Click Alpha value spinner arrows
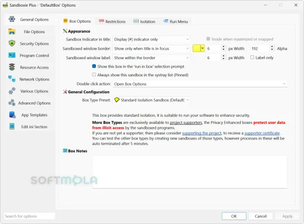 [272, 48]
